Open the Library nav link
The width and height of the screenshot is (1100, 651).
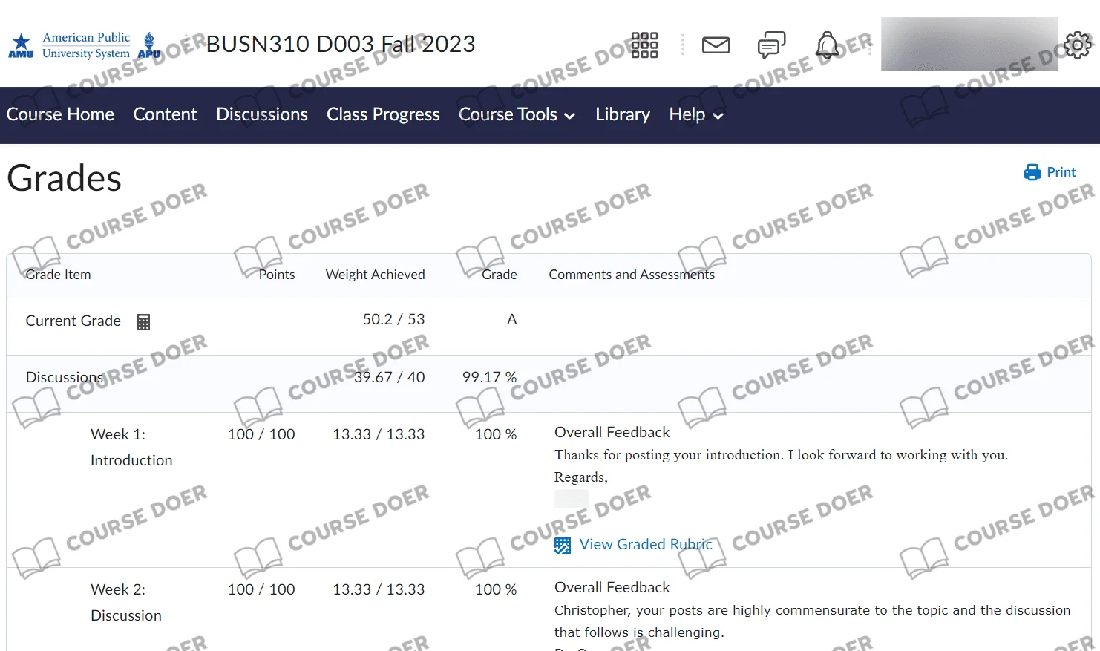point(623,114)
